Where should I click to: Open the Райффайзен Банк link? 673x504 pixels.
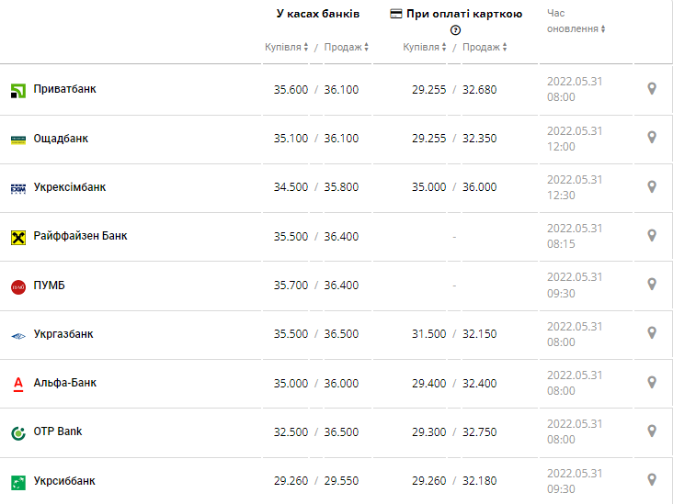80,236
